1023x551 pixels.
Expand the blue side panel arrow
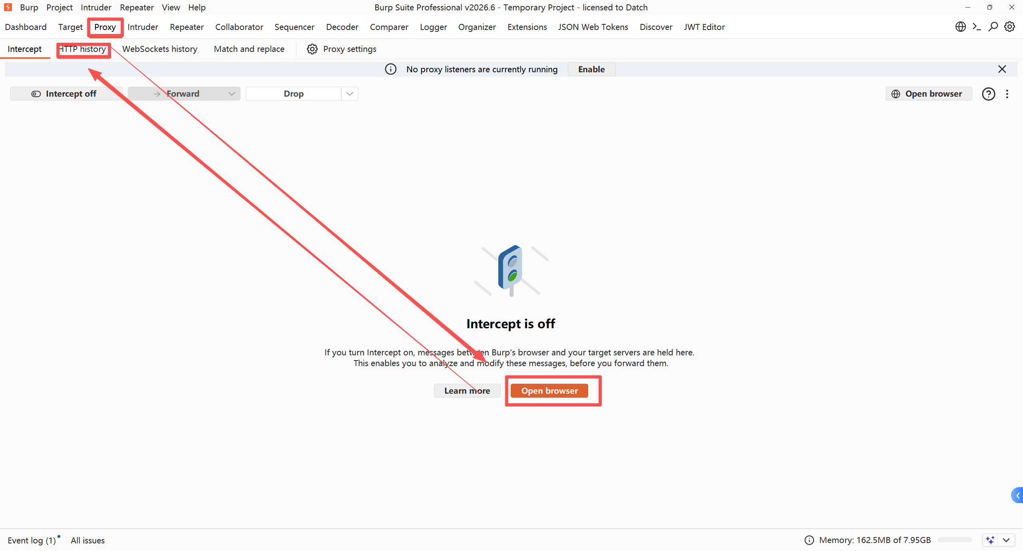[x=1017, y=495]
